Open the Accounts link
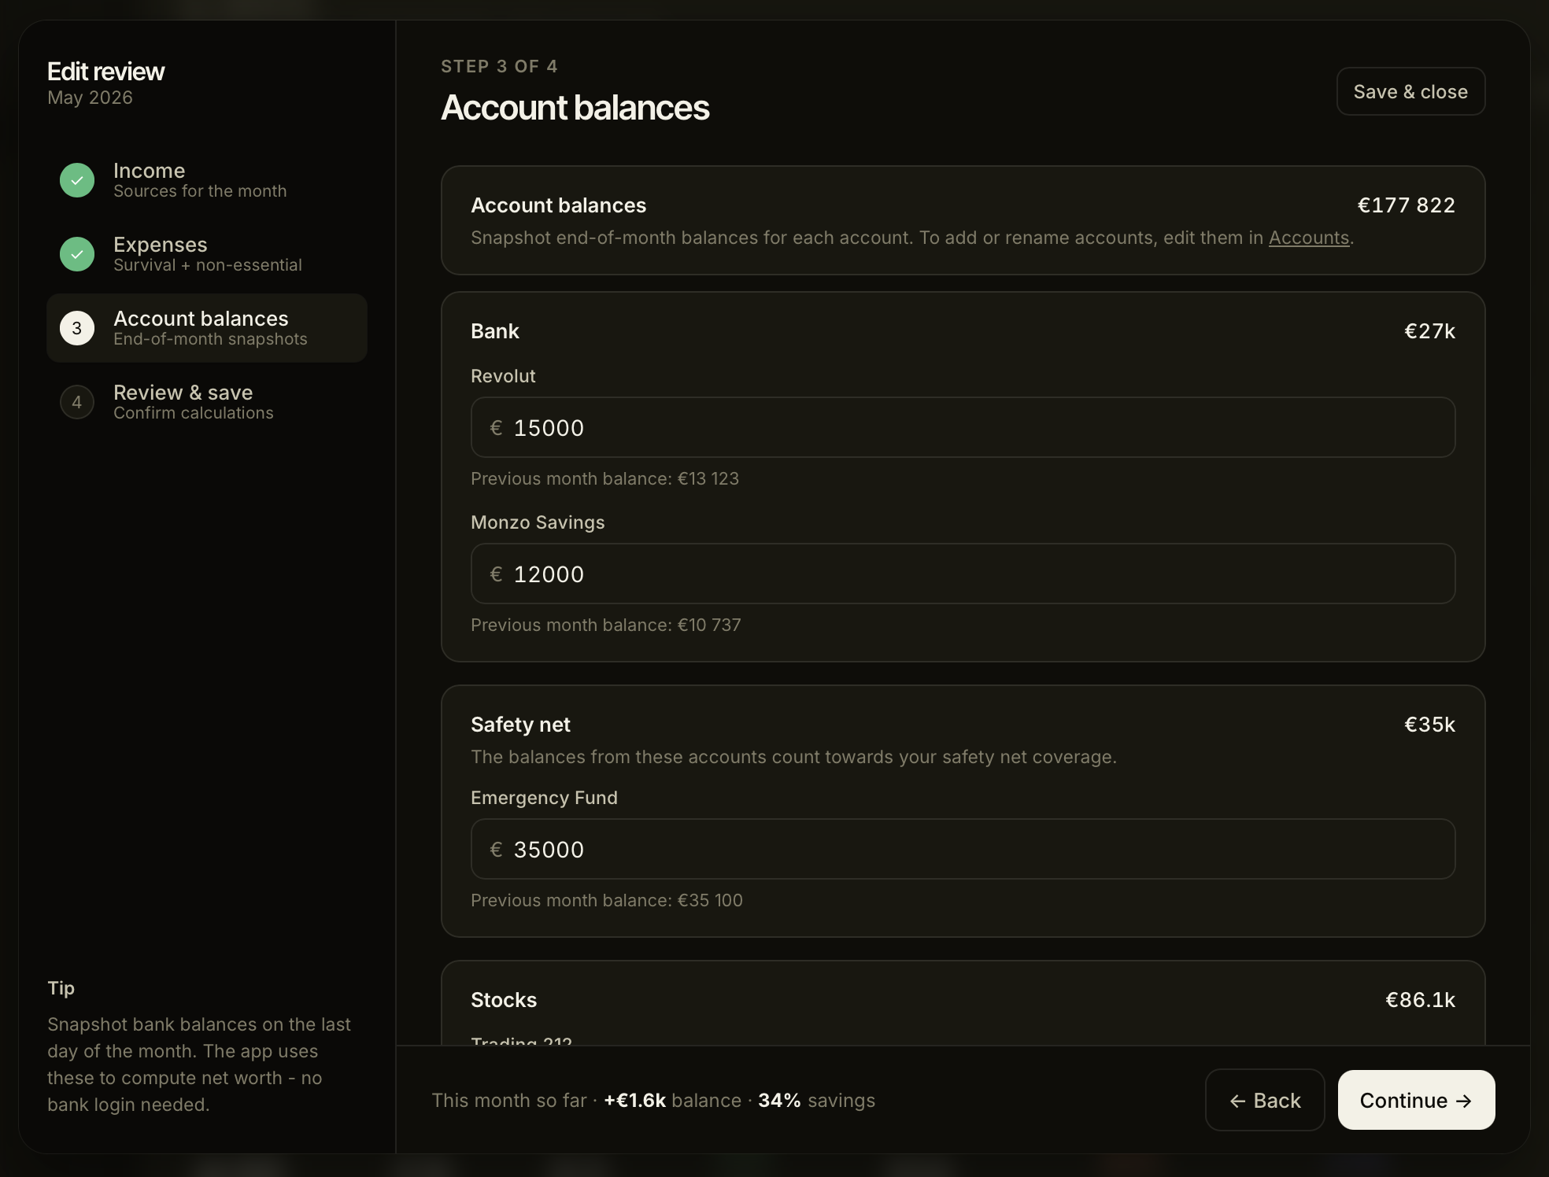This screenshot has width=1549, height=1177. click(x=1309, y=238)
